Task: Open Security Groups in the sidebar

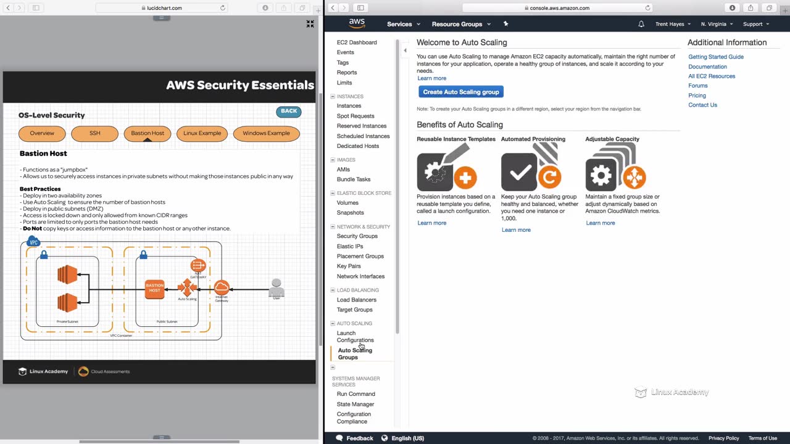Action: pyautogui.click(x=357, y=236)
